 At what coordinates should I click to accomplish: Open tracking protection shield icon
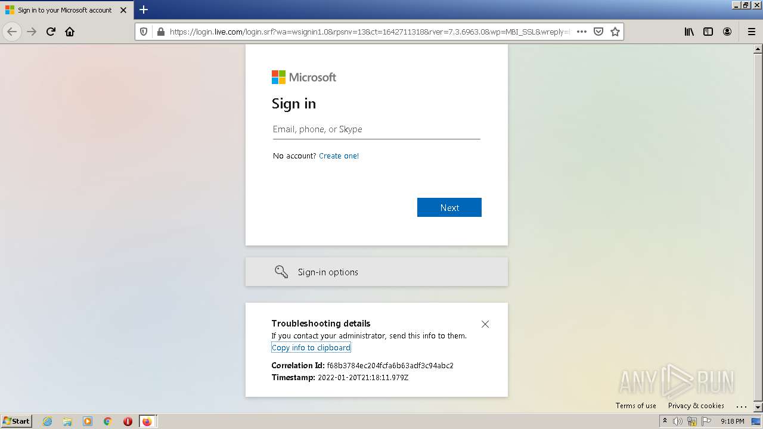click(x=144, y=32)
